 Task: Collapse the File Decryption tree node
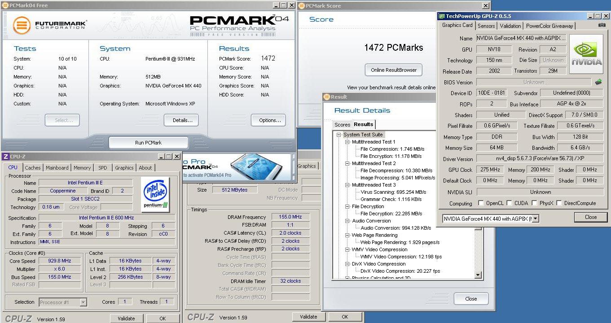pos(347,206)
